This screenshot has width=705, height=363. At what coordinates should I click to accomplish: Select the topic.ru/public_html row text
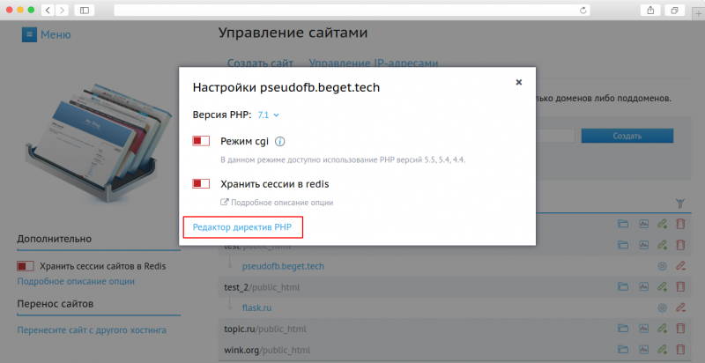click(265, 329)
